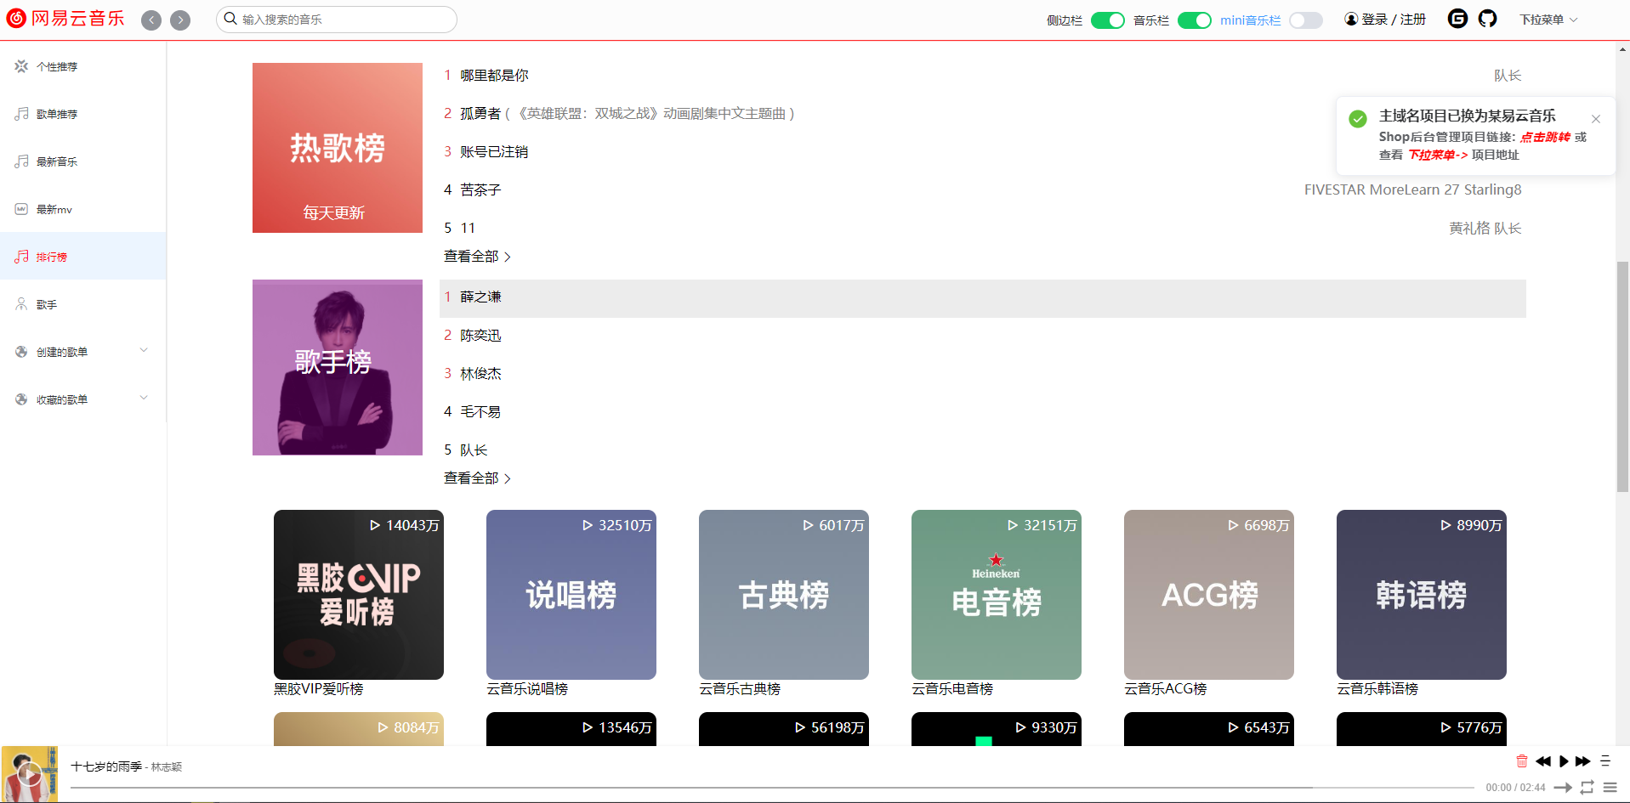Focus the music search input field
The image size is (1630, 803).
pyautogui.click(x=337, y=20)
